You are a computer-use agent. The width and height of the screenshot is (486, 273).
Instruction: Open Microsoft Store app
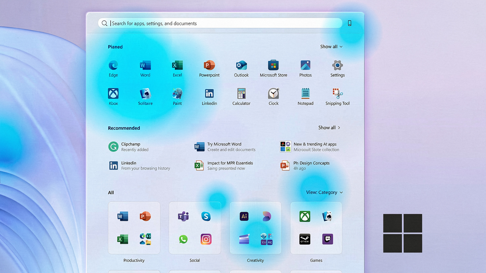pyautogui.click(x=273, y=65)
